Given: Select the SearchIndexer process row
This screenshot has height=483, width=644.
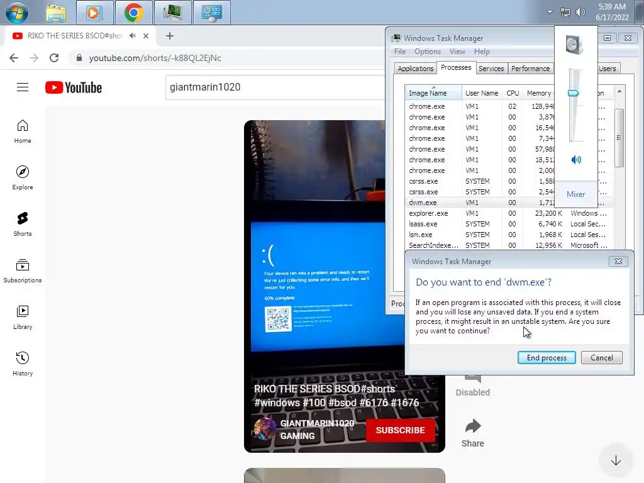Looking at the screenshot, I should coord(509,245).
